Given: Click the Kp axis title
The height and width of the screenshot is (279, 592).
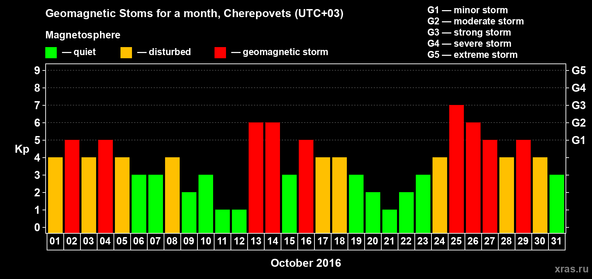Looking at the screenshot, I should (x=22, y=149).
